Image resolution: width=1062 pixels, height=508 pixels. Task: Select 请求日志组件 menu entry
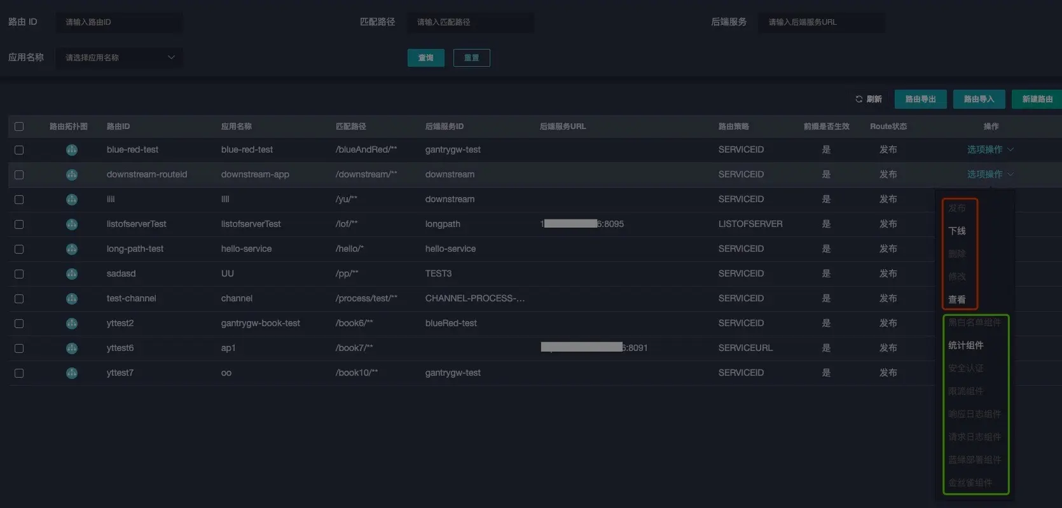(975, 437)
